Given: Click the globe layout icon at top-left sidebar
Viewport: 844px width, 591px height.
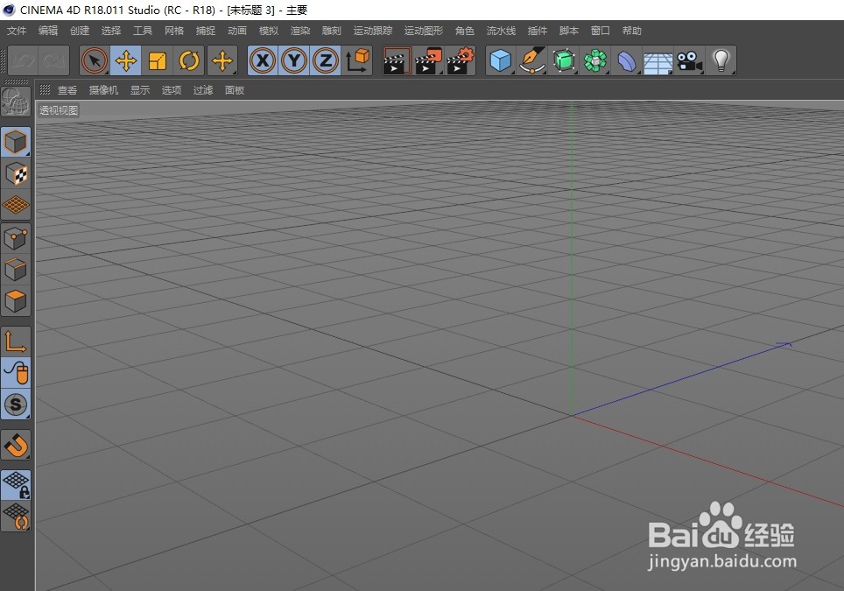Looking at the screenshot, I should (16, 102).
